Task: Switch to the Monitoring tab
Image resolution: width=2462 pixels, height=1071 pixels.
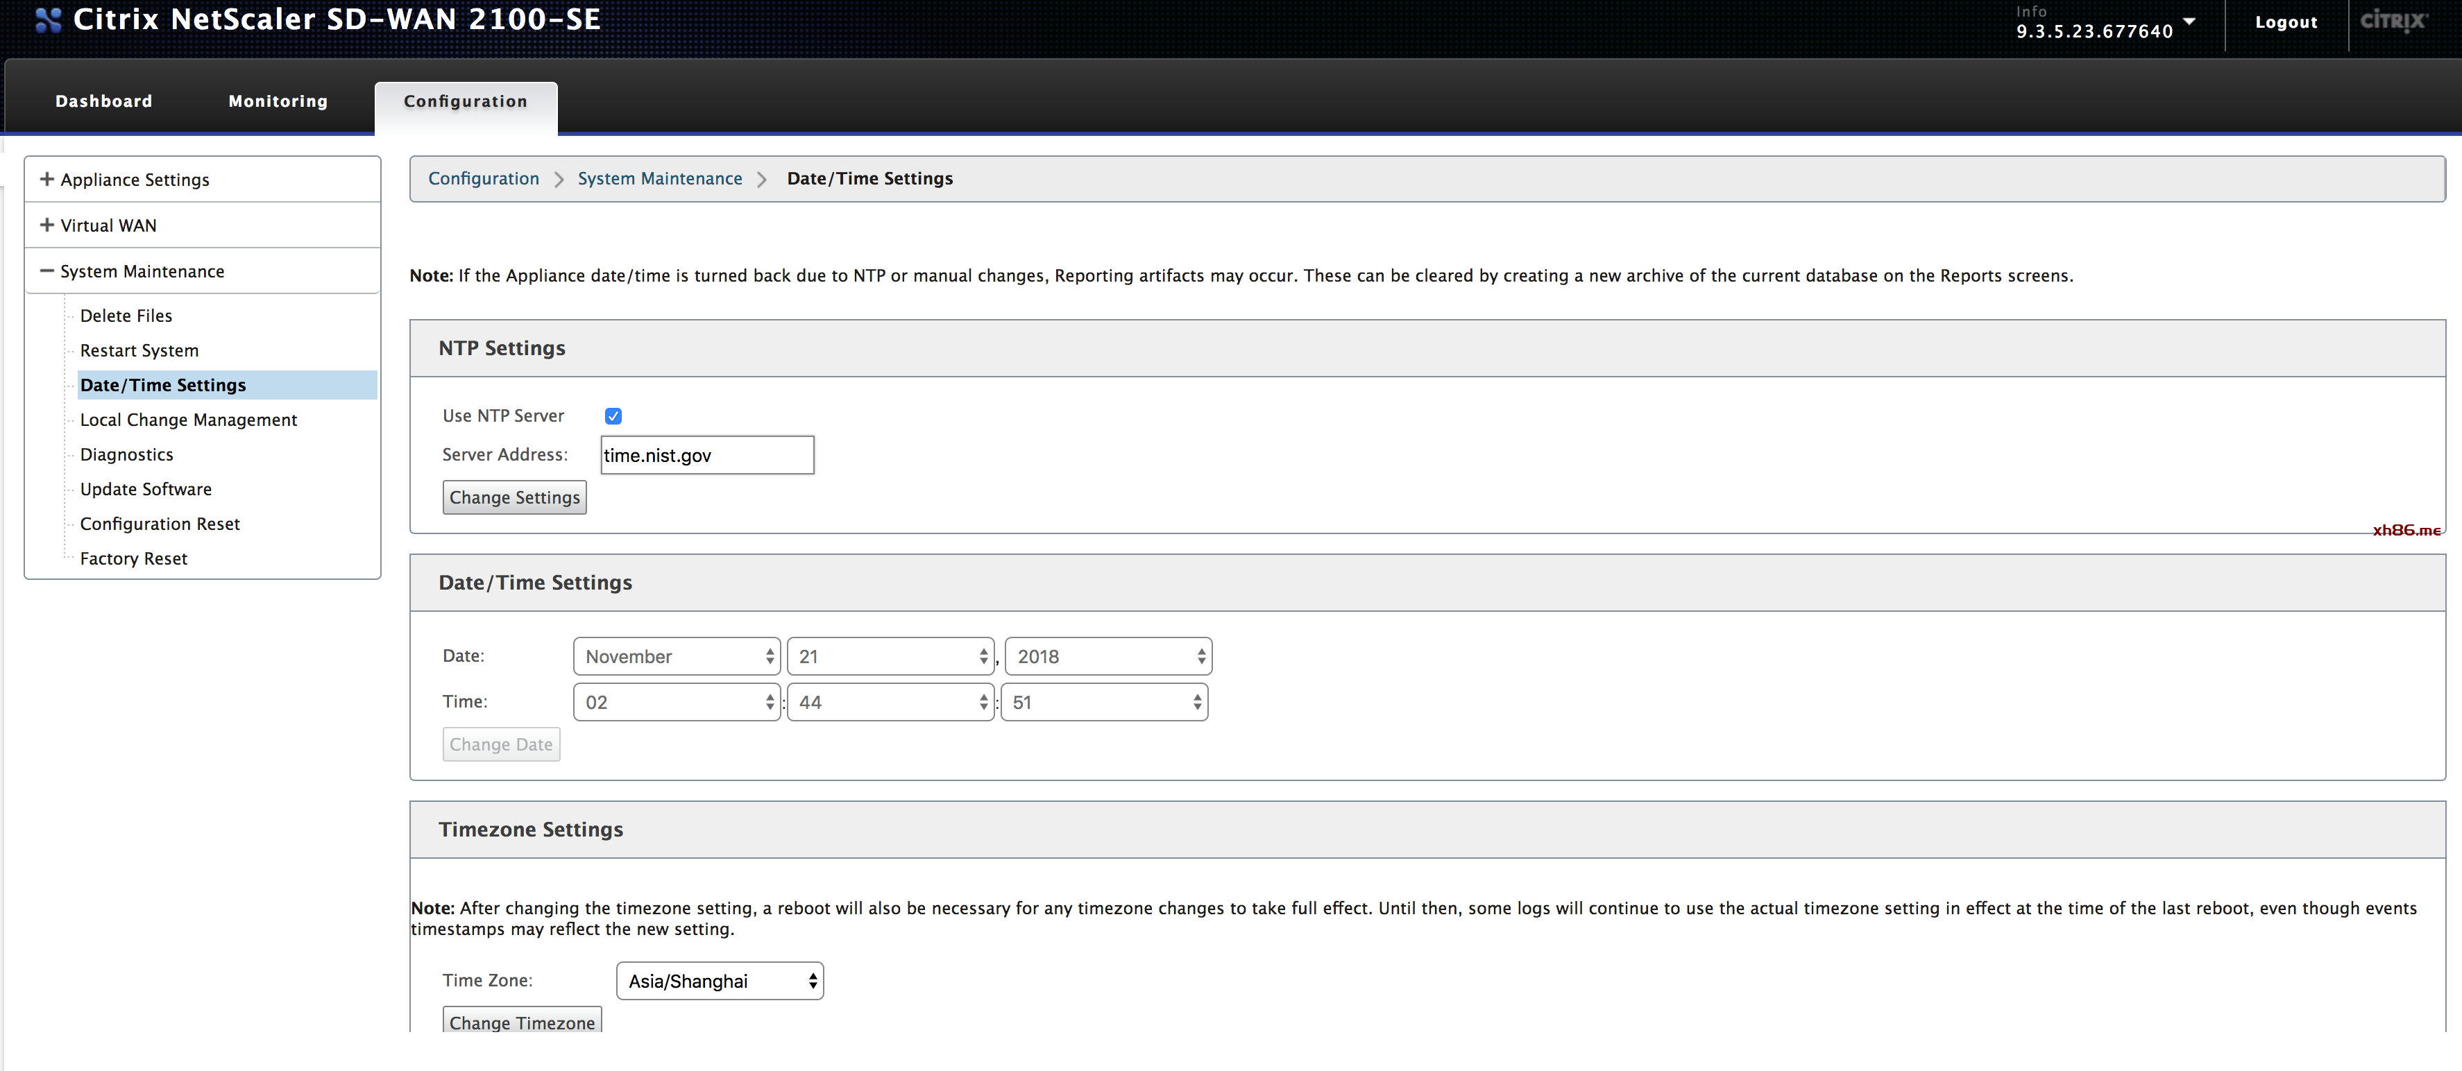Action: 278,101
